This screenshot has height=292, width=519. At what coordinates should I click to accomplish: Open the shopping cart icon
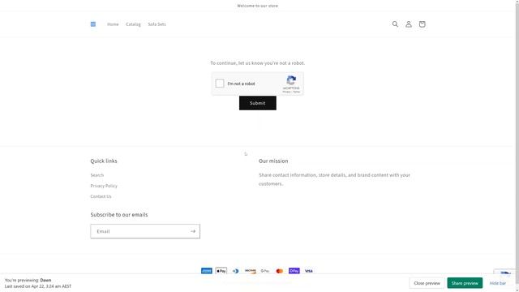pyautogui.click(x=422, y=24)
